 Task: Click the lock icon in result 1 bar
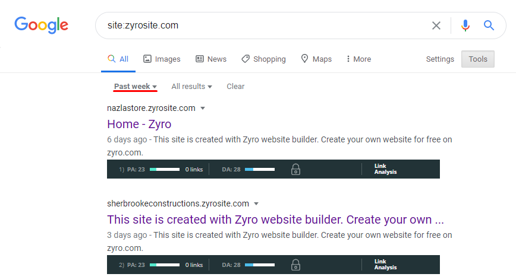coord(295,170)
